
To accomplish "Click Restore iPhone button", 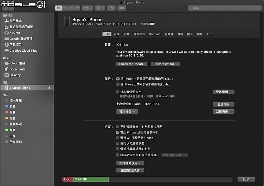I will pyautogui.click(x=165, y=64).
